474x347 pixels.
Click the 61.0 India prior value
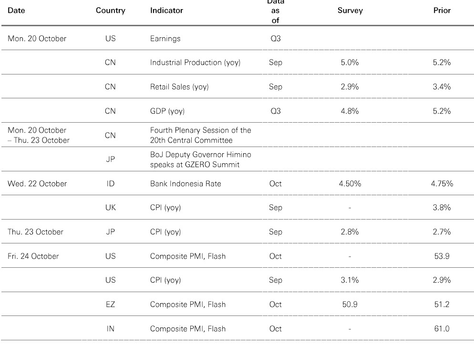pos(442,329)
